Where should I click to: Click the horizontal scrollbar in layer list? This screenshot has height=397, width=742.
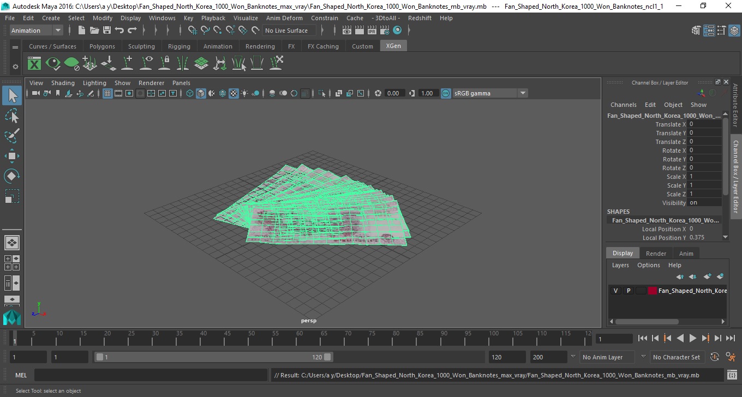[x=647, y=322]
